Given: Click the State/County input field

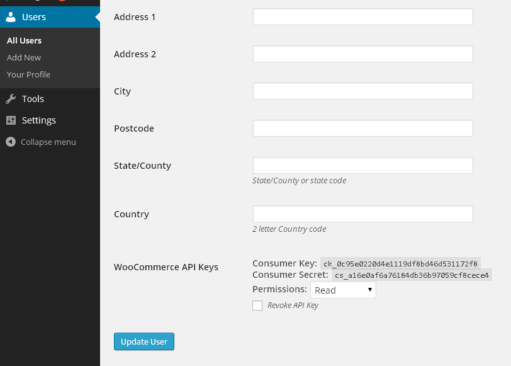Looking at the screenshot, I should pyautogui.click(x=363, y=166).
